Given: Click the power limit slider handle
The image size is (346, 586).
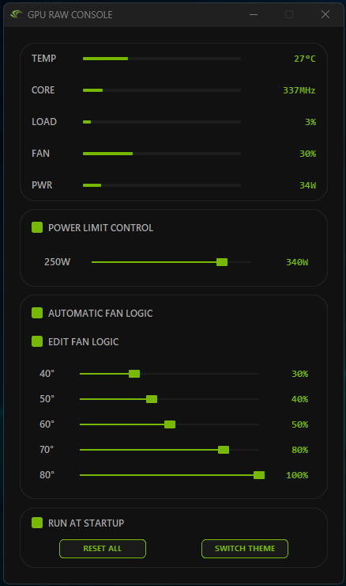Looking at the screenshot, I should tap(222, 262).
